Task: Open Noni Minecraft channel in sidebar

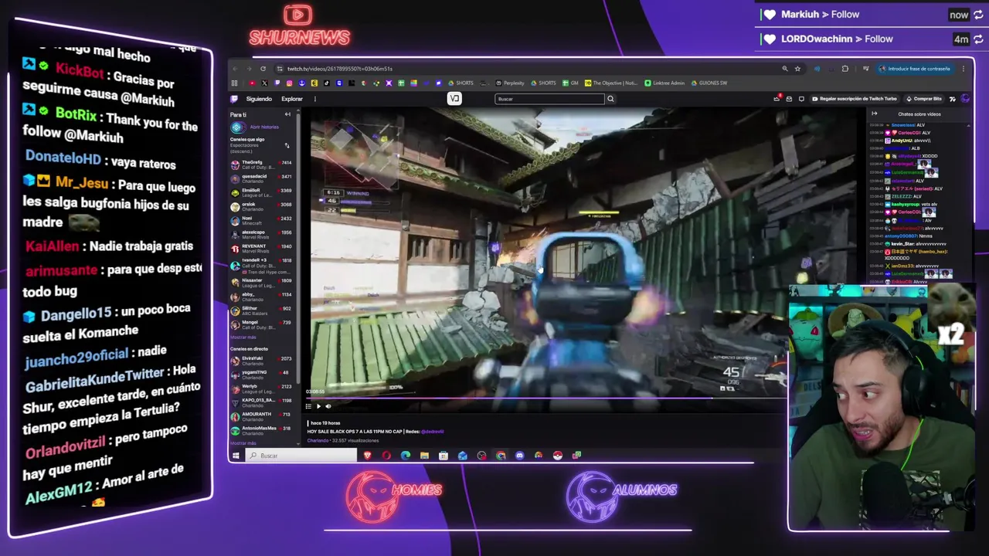Action: [x=261, y=221]
